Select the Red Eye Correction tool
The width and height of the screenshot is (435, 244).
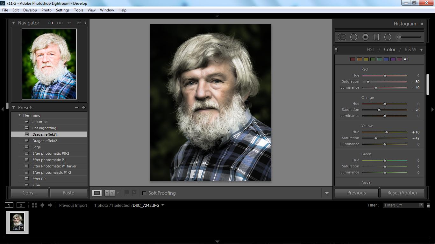click(365, 37)
